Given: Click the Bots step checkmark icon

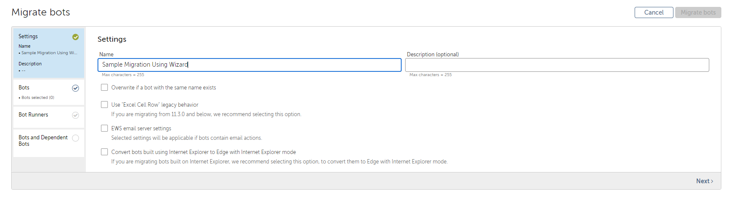Looking at the screenshot, I should coord(76,88).
